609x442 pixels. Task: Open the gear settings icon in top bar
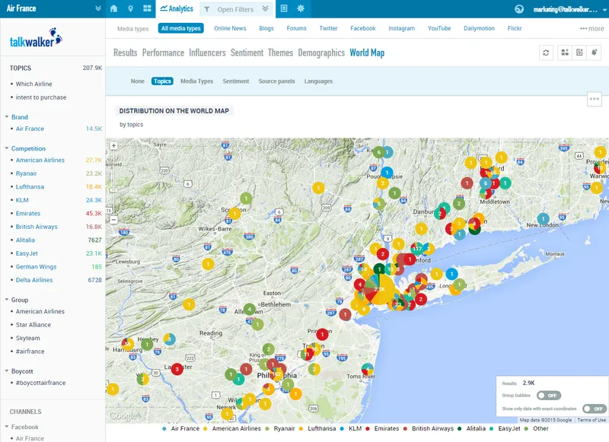click(x=301, y=8)
